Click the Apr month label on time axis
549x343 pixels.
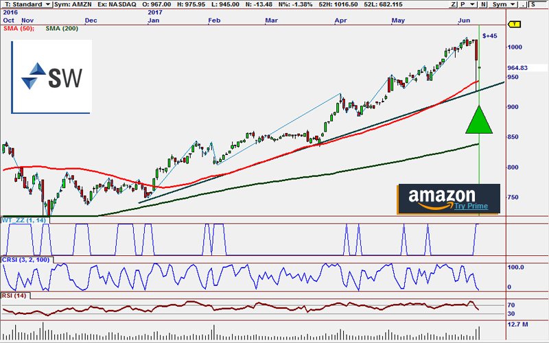(x=340, y=21)
